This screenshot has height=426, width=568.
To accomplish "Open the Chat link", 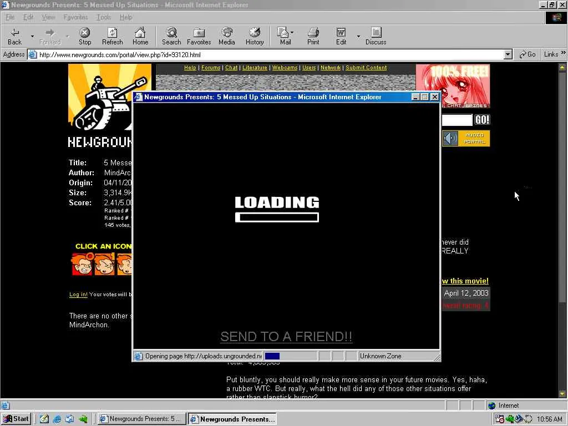I will tap(231, 68).
